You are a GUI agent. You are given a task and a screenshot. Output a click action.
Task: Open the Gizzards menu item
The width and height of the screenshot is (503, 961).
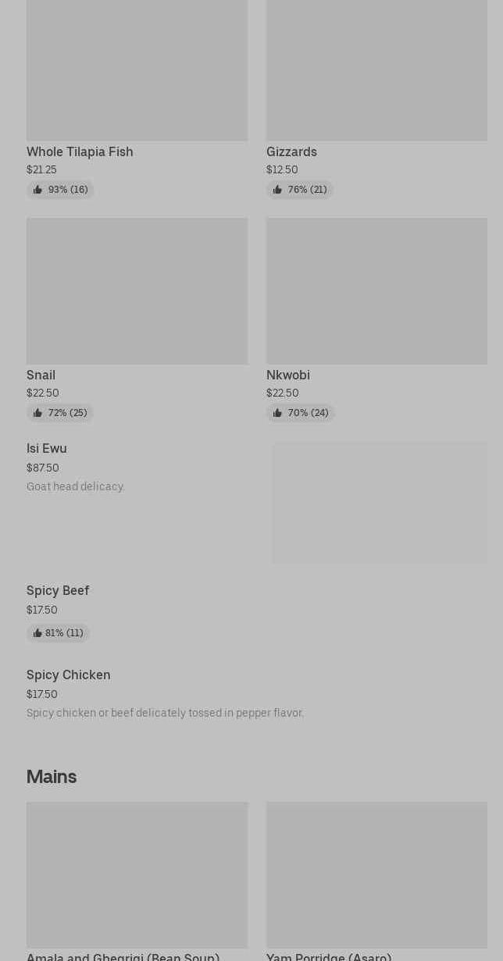click(x=291, y=151)
